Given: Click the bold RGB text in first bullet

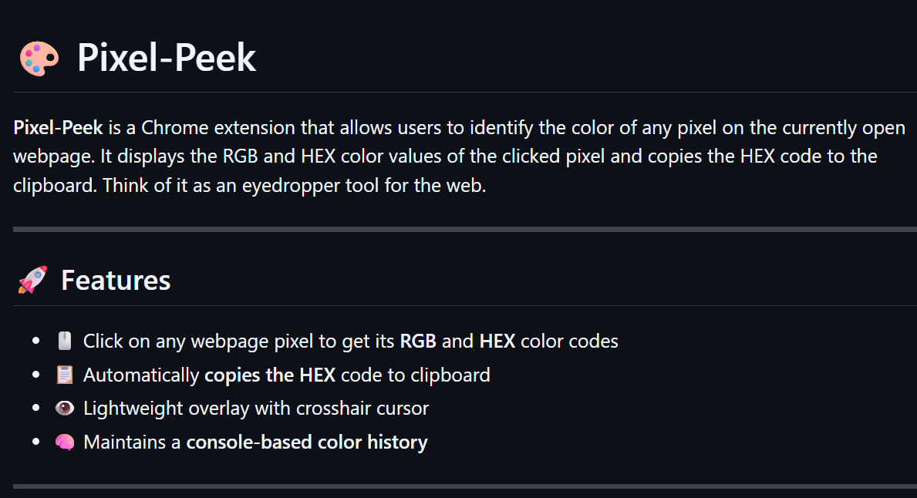Looking at the screenshot, I should point(418,341).
